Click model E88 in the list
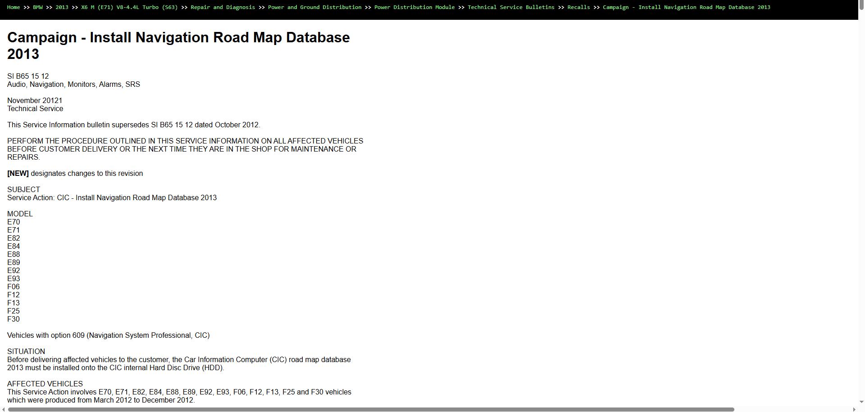This screenshot has width=865, height=412. (14, 255)
